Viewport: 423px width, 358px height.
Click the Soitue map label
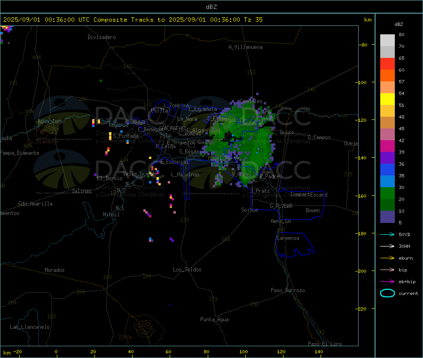tap(250, 210)
